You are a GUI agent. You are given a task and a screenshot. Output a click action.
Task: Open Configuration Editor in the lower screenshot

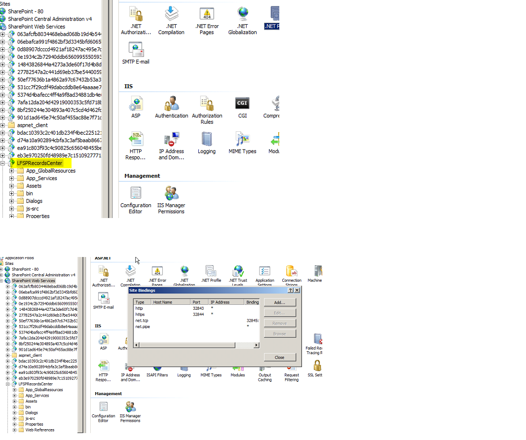click(x=103, y=412)
